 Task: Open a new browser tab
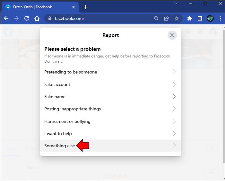click(85, 7)
